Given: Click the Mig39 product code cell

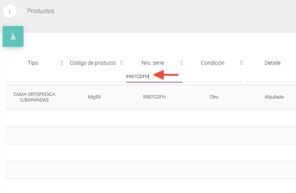Looking at the screenshot, I should (x=94, y=97).
